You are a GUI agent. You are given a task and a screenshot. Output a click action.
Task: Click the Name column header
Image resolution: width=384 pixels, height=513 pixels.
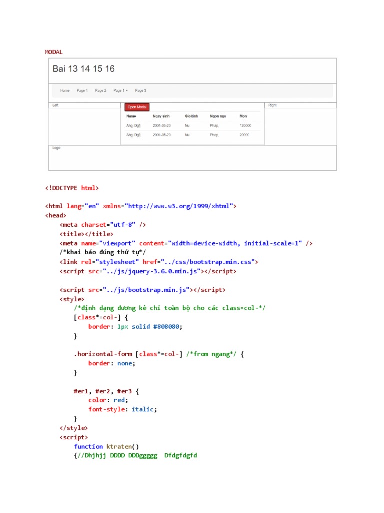(x=131, y=116)
